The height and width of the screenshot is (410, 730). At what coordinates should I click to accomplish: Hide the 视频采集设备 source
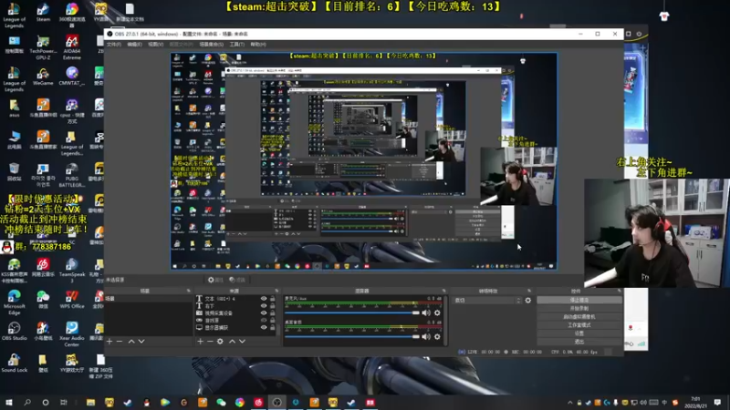click(x=264, y=313)
